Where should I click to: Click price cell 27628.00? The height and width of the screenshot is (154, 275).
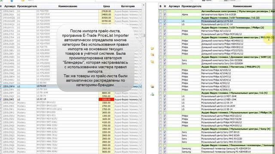coord(107,11)
